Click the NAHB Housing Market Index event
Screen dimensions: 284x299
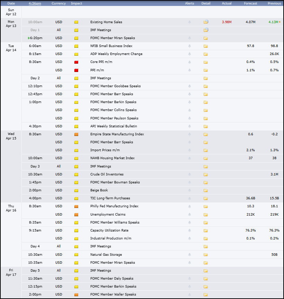tap(111, 158)
